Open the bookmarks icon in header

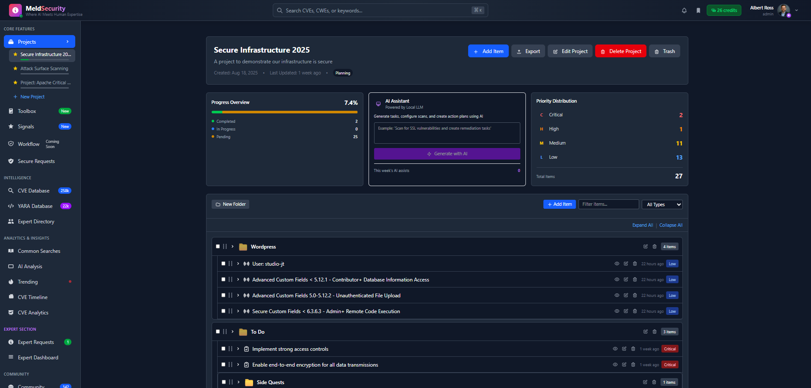click(698, 10)
